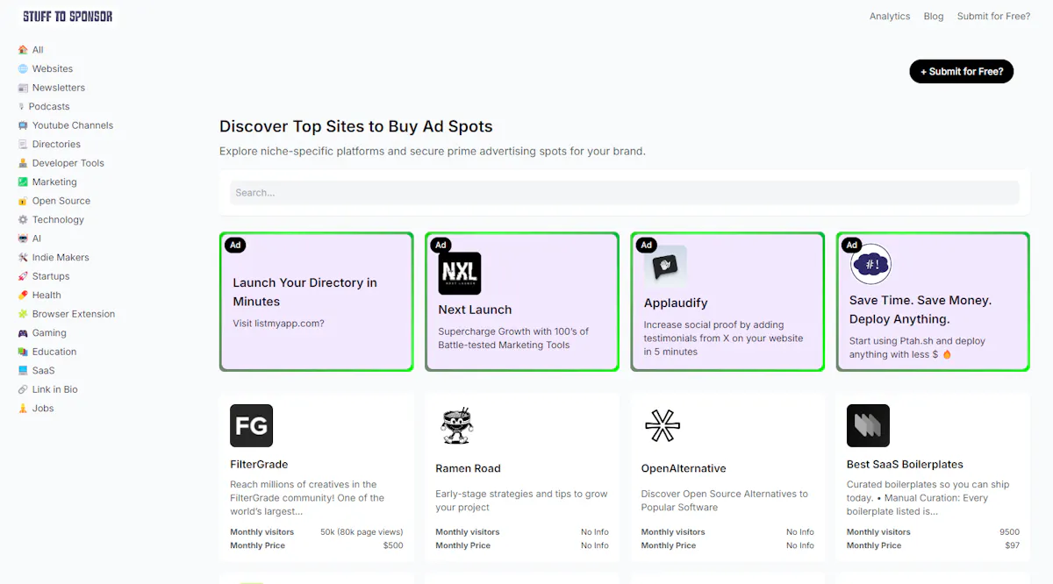Click Best SaaS Boilerplates' $97 price
This screenshot has height=584, width=1053.
click(1013, 545)
